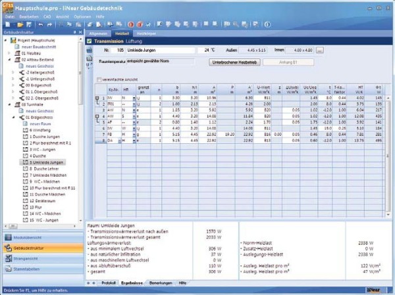The width and height of the screenshot is (395, 295).
Task: Select room 7 Umkleide Mädchen in the tree
Action: pos(48,175)
